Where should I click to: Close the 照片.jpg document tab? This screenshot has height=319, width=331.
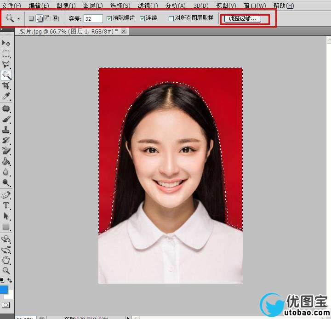click(124, 31)
